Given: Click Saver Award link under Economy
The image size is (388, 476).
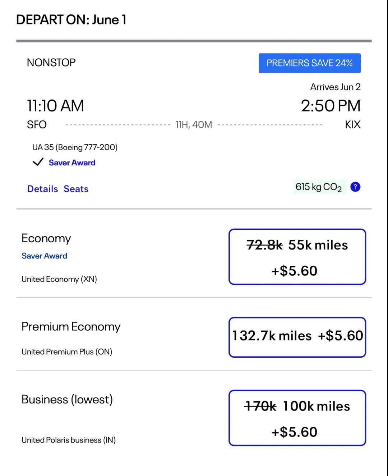Looking at the screenshot, I should [44, 256].
